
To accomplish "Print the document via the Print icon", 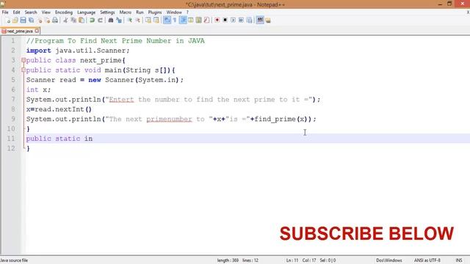I will pos(55,21).
